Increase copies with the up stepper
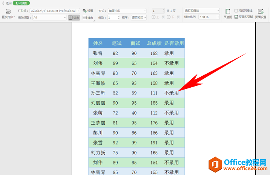The height and width of the screenshot is (175, 270). [119, 16]
